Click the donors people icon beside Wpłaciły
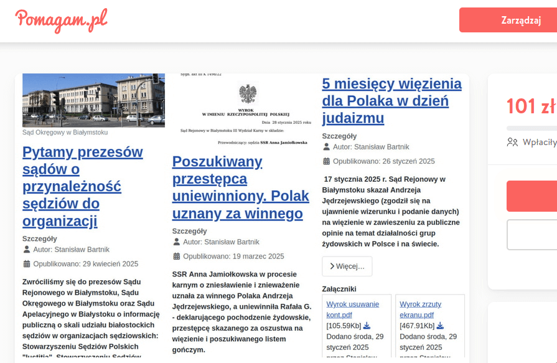Screen dimensions: 557x363 pos(512,142)
